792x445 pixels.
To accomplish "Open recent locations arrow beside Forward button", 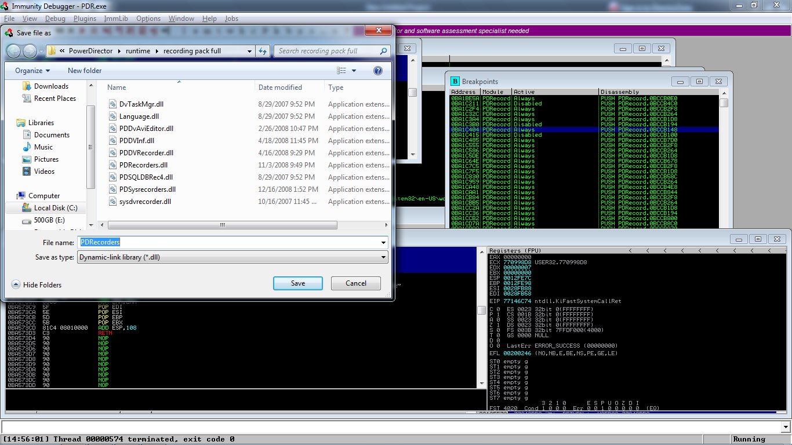I will tap(41, 51).
